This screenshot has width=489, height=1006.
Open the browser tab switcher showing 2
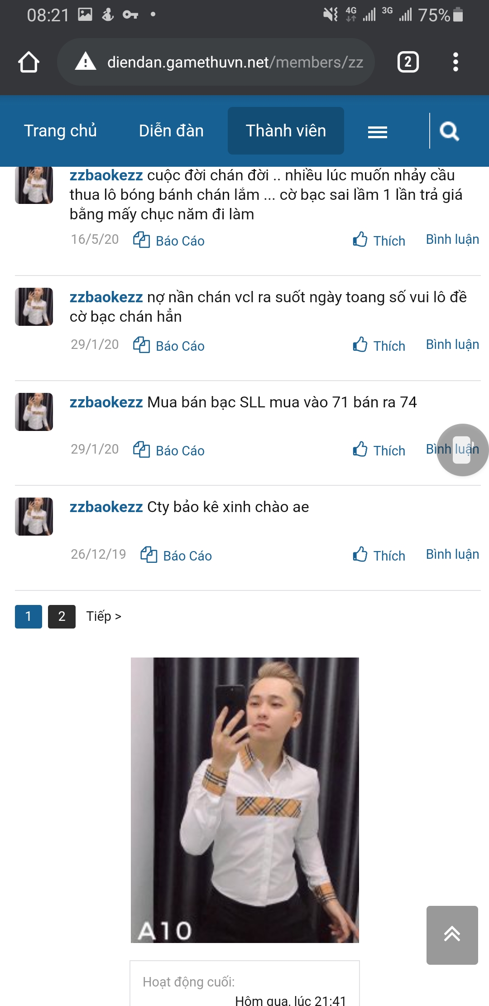point(407,62)
